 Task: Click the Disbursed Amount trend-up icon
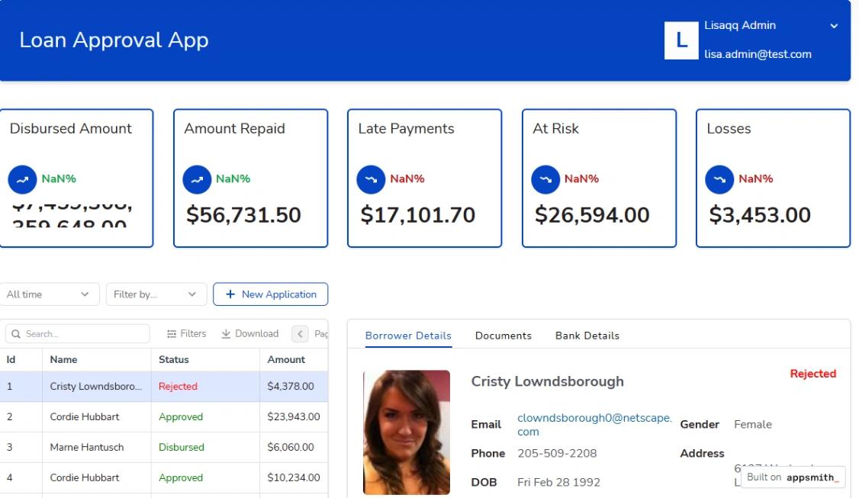pos(22,179)
